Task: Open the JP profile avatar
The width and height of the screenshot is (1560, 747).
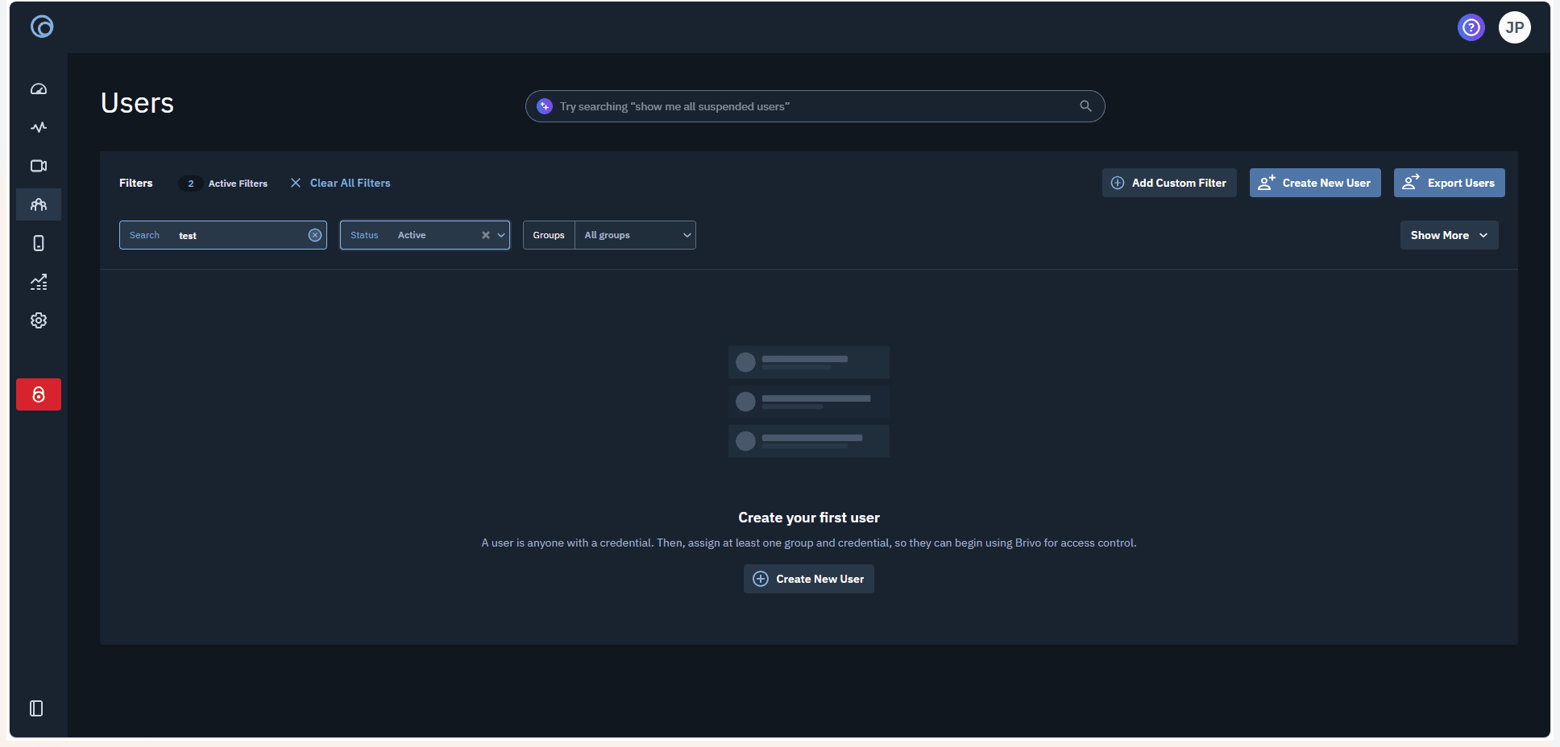Action: (x=1515, y=27)
